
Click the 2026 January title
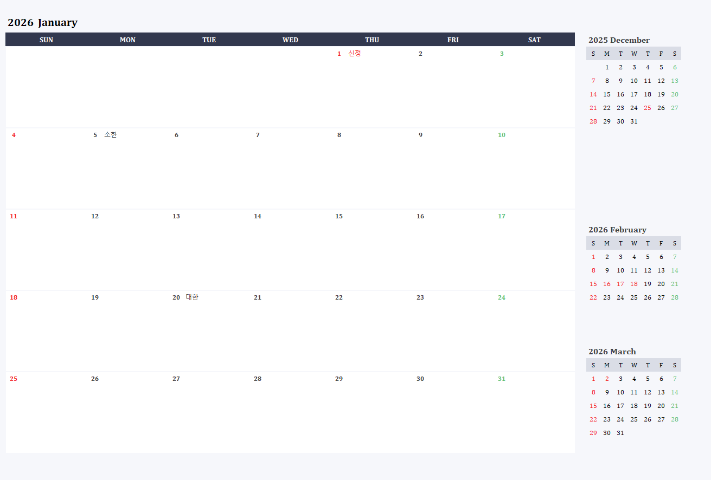point(42,23)
